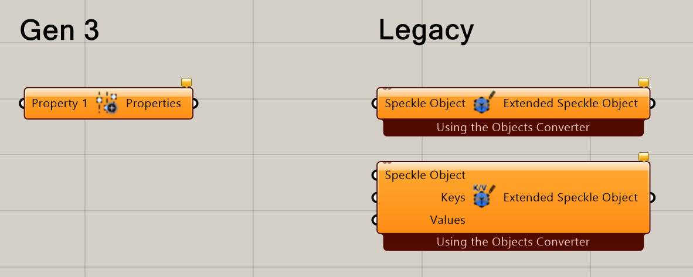The image size is (693, 277).
Task: Click the lower "Using the Objects Converter" banner
Action: (513, 242)
